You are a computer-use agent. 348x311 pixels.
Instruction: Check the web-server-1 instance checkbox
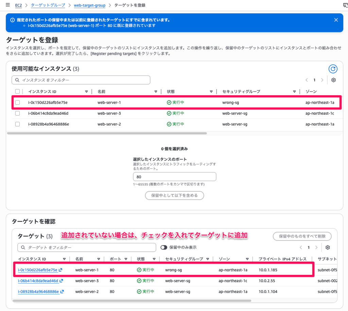(17, 102)
